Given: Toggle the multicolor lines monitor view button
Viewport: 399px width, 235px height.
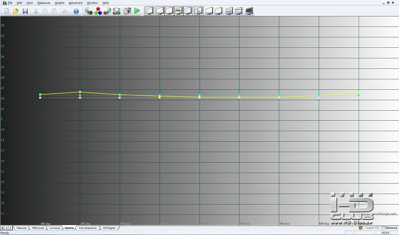Looking at the screenshot, I should (x=179, y=11).
